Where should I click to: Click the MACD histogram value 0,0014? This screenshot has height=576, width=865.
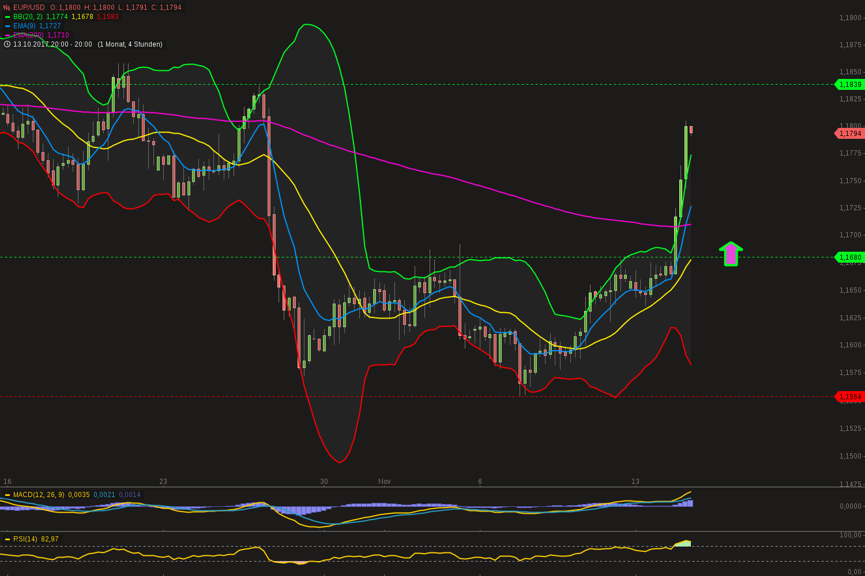(130, 495)
